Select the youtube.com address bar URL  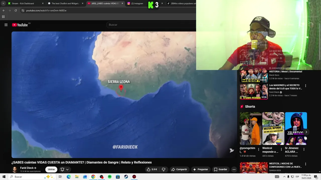pos(46,10)
